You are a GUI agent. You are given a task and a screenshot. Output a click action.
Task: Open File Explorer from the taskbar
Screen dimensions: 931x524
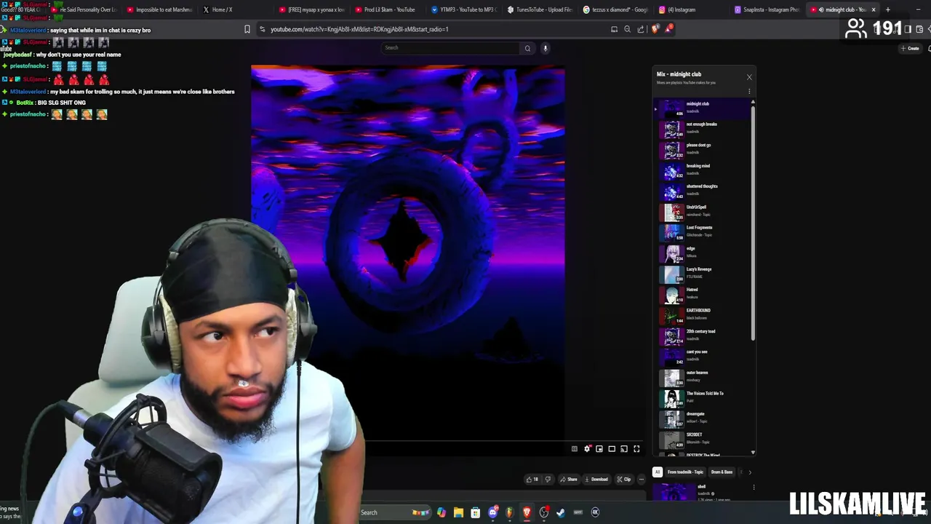(458, 512)
